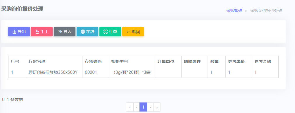
Task: Click the 采购询价报价处理 breadcrumb text
Action: [x=266, y=11]
